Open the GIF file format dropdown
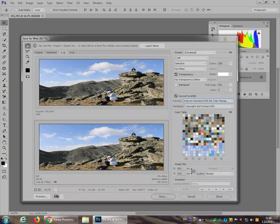Screen dimensions: 280x224 click(191, 58)
